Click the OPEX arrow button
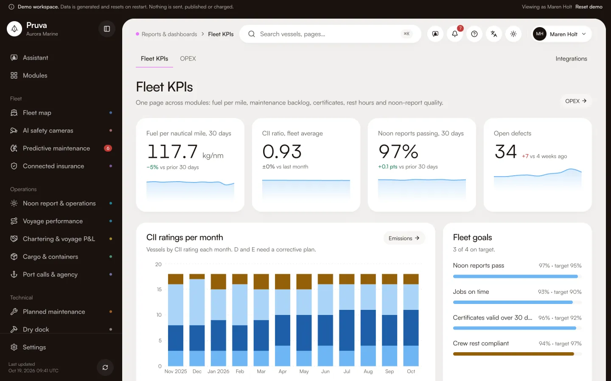The image size is (611, 381). (576, 101)
